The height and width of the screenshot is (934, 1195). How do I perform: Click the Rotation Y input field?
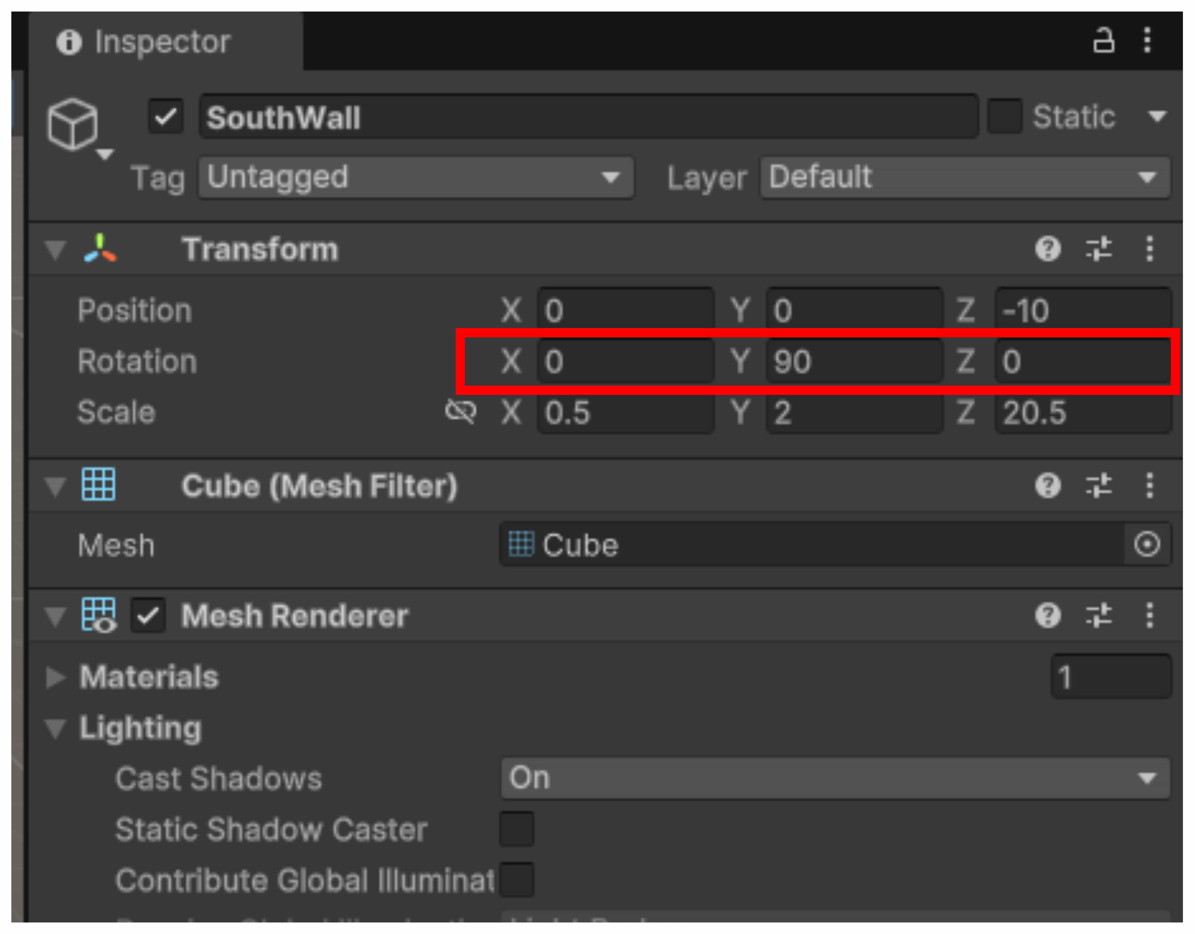click(x=854, y=361)
